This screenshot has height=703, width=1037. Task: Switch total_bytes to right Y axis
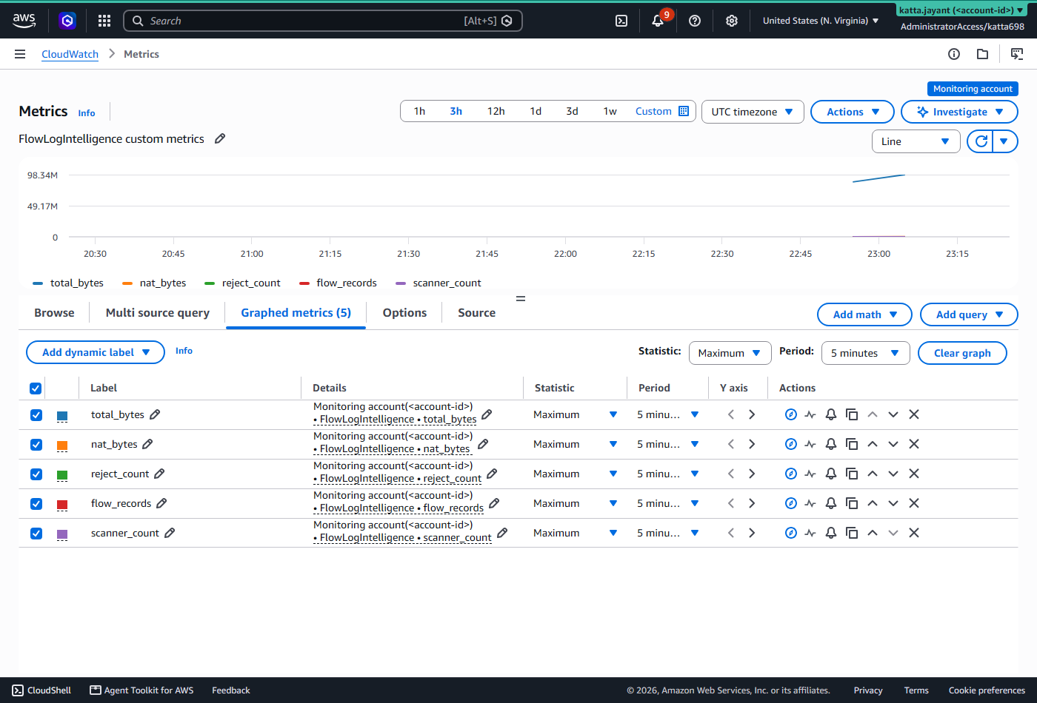pyautogui.click(x=752, y=414)
